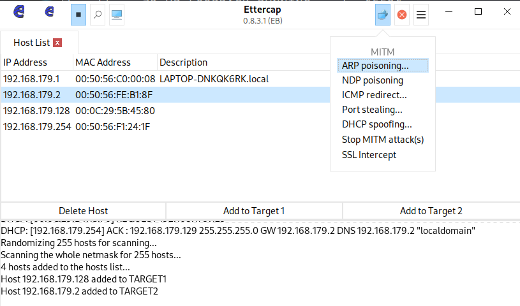Click the first Ettercap logo icon
The image size is (520, 306).
pyautogui.click(x=19, y=13)
